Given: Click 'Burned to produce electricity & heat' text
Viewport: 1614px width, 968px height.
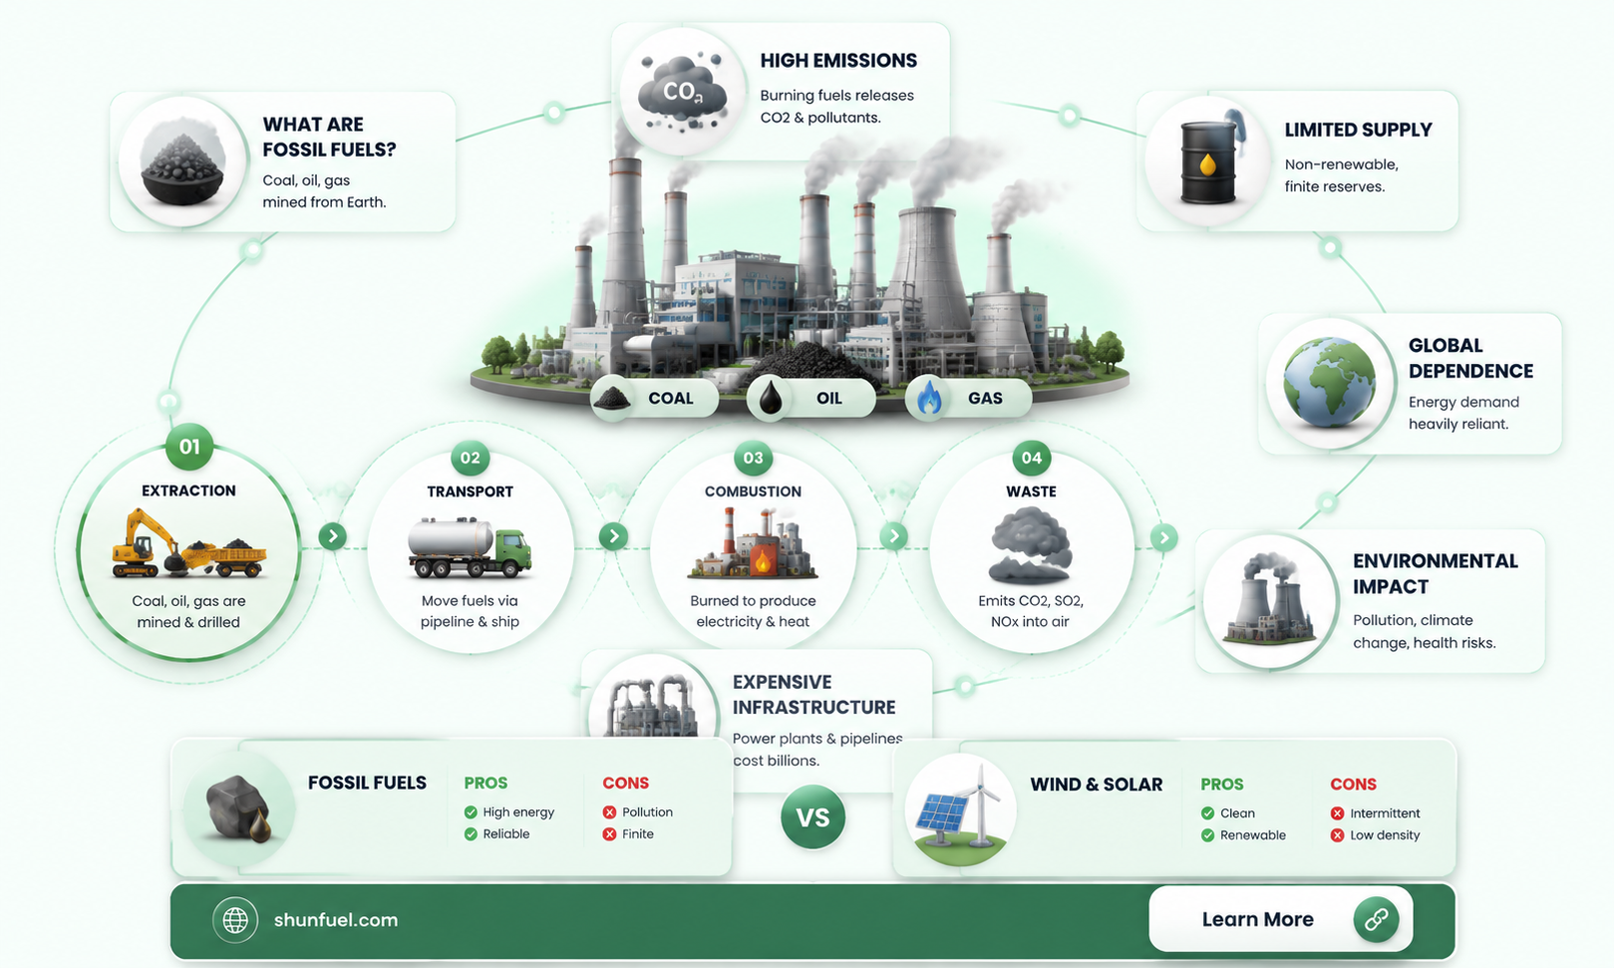Looking at the screenshot, I should (x=753, y=611).
